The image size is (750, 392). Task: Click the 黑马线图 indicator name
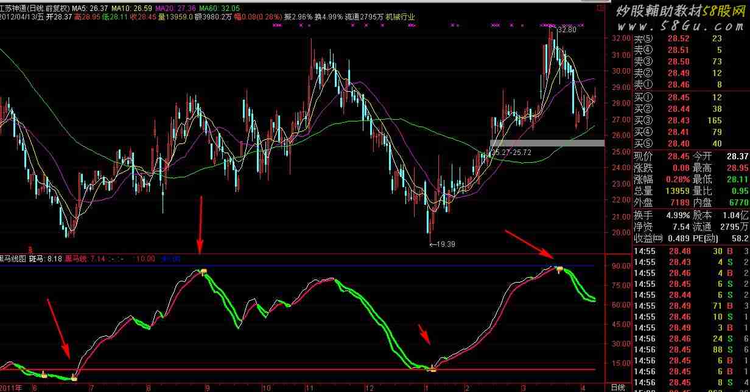13,258
